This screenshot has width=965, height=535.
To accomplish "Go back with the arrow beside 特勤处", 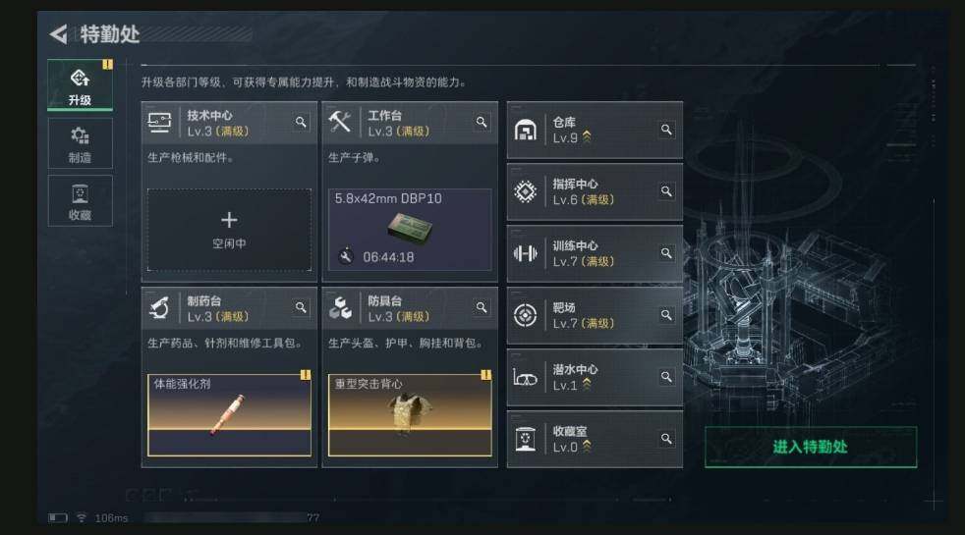I will pyautogui.click(x=58, y=33).
